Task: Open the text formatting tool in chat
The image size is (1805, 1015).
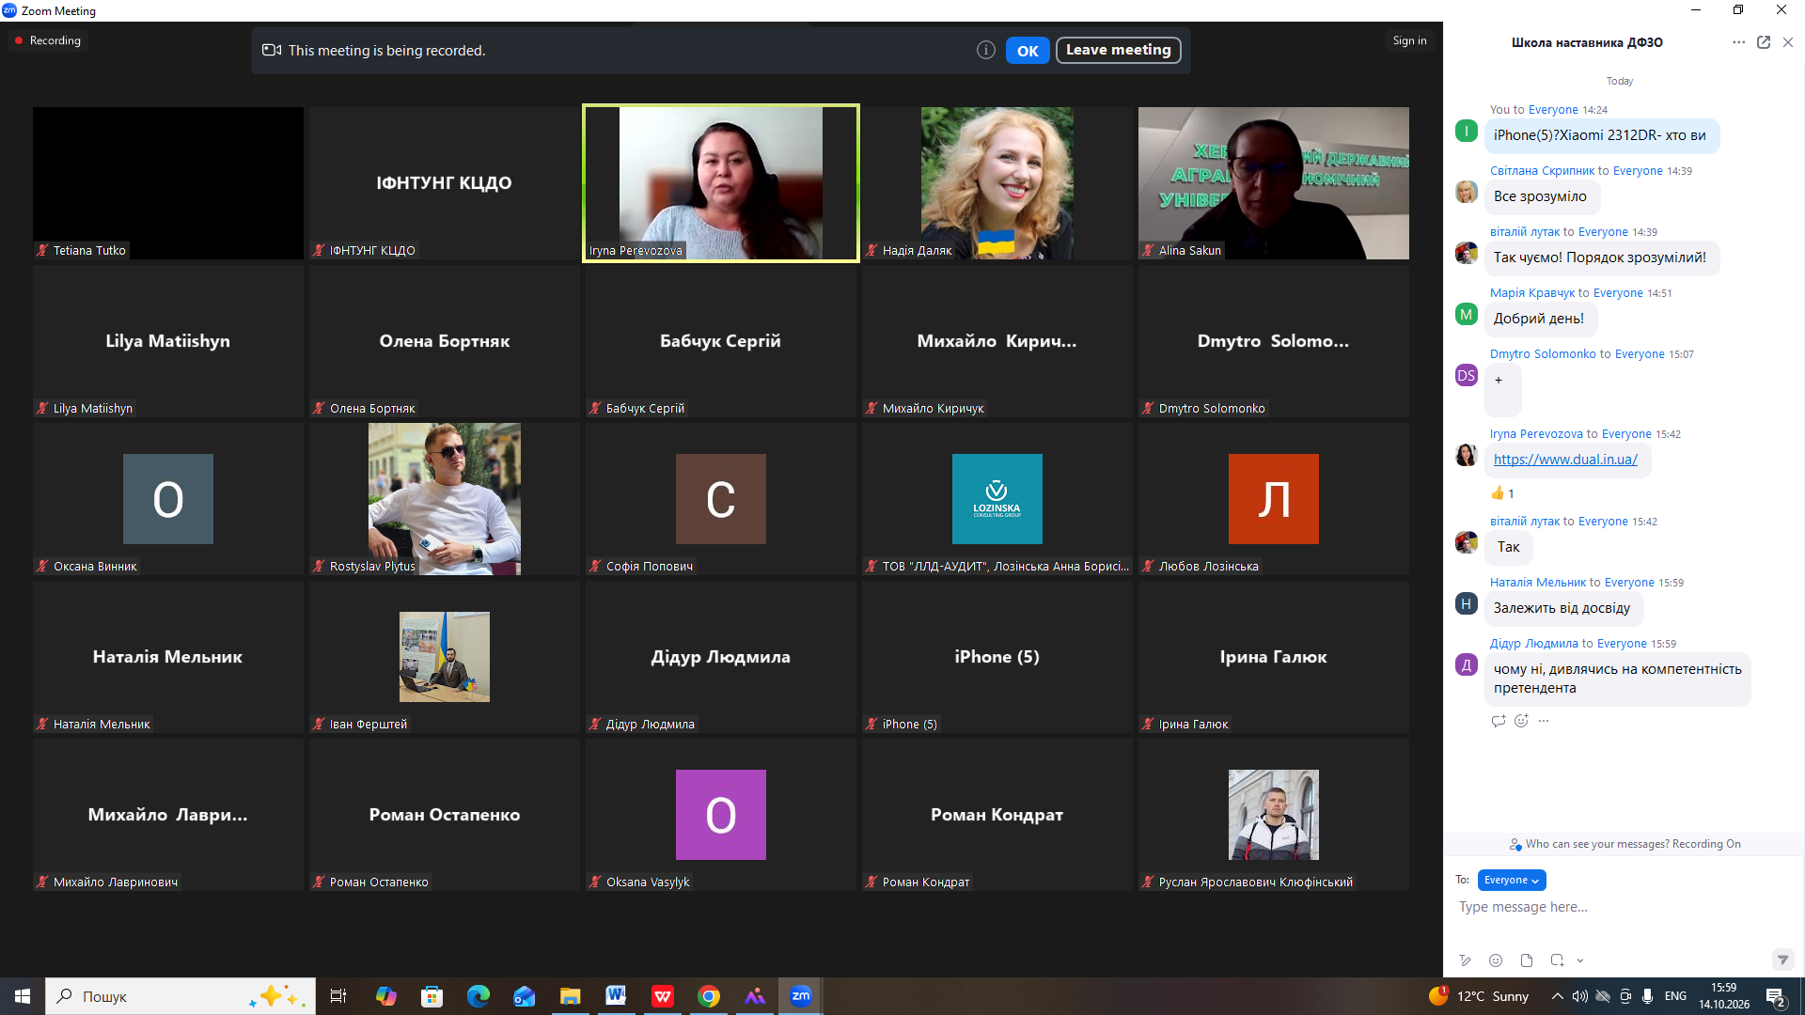Action: 1465,960
